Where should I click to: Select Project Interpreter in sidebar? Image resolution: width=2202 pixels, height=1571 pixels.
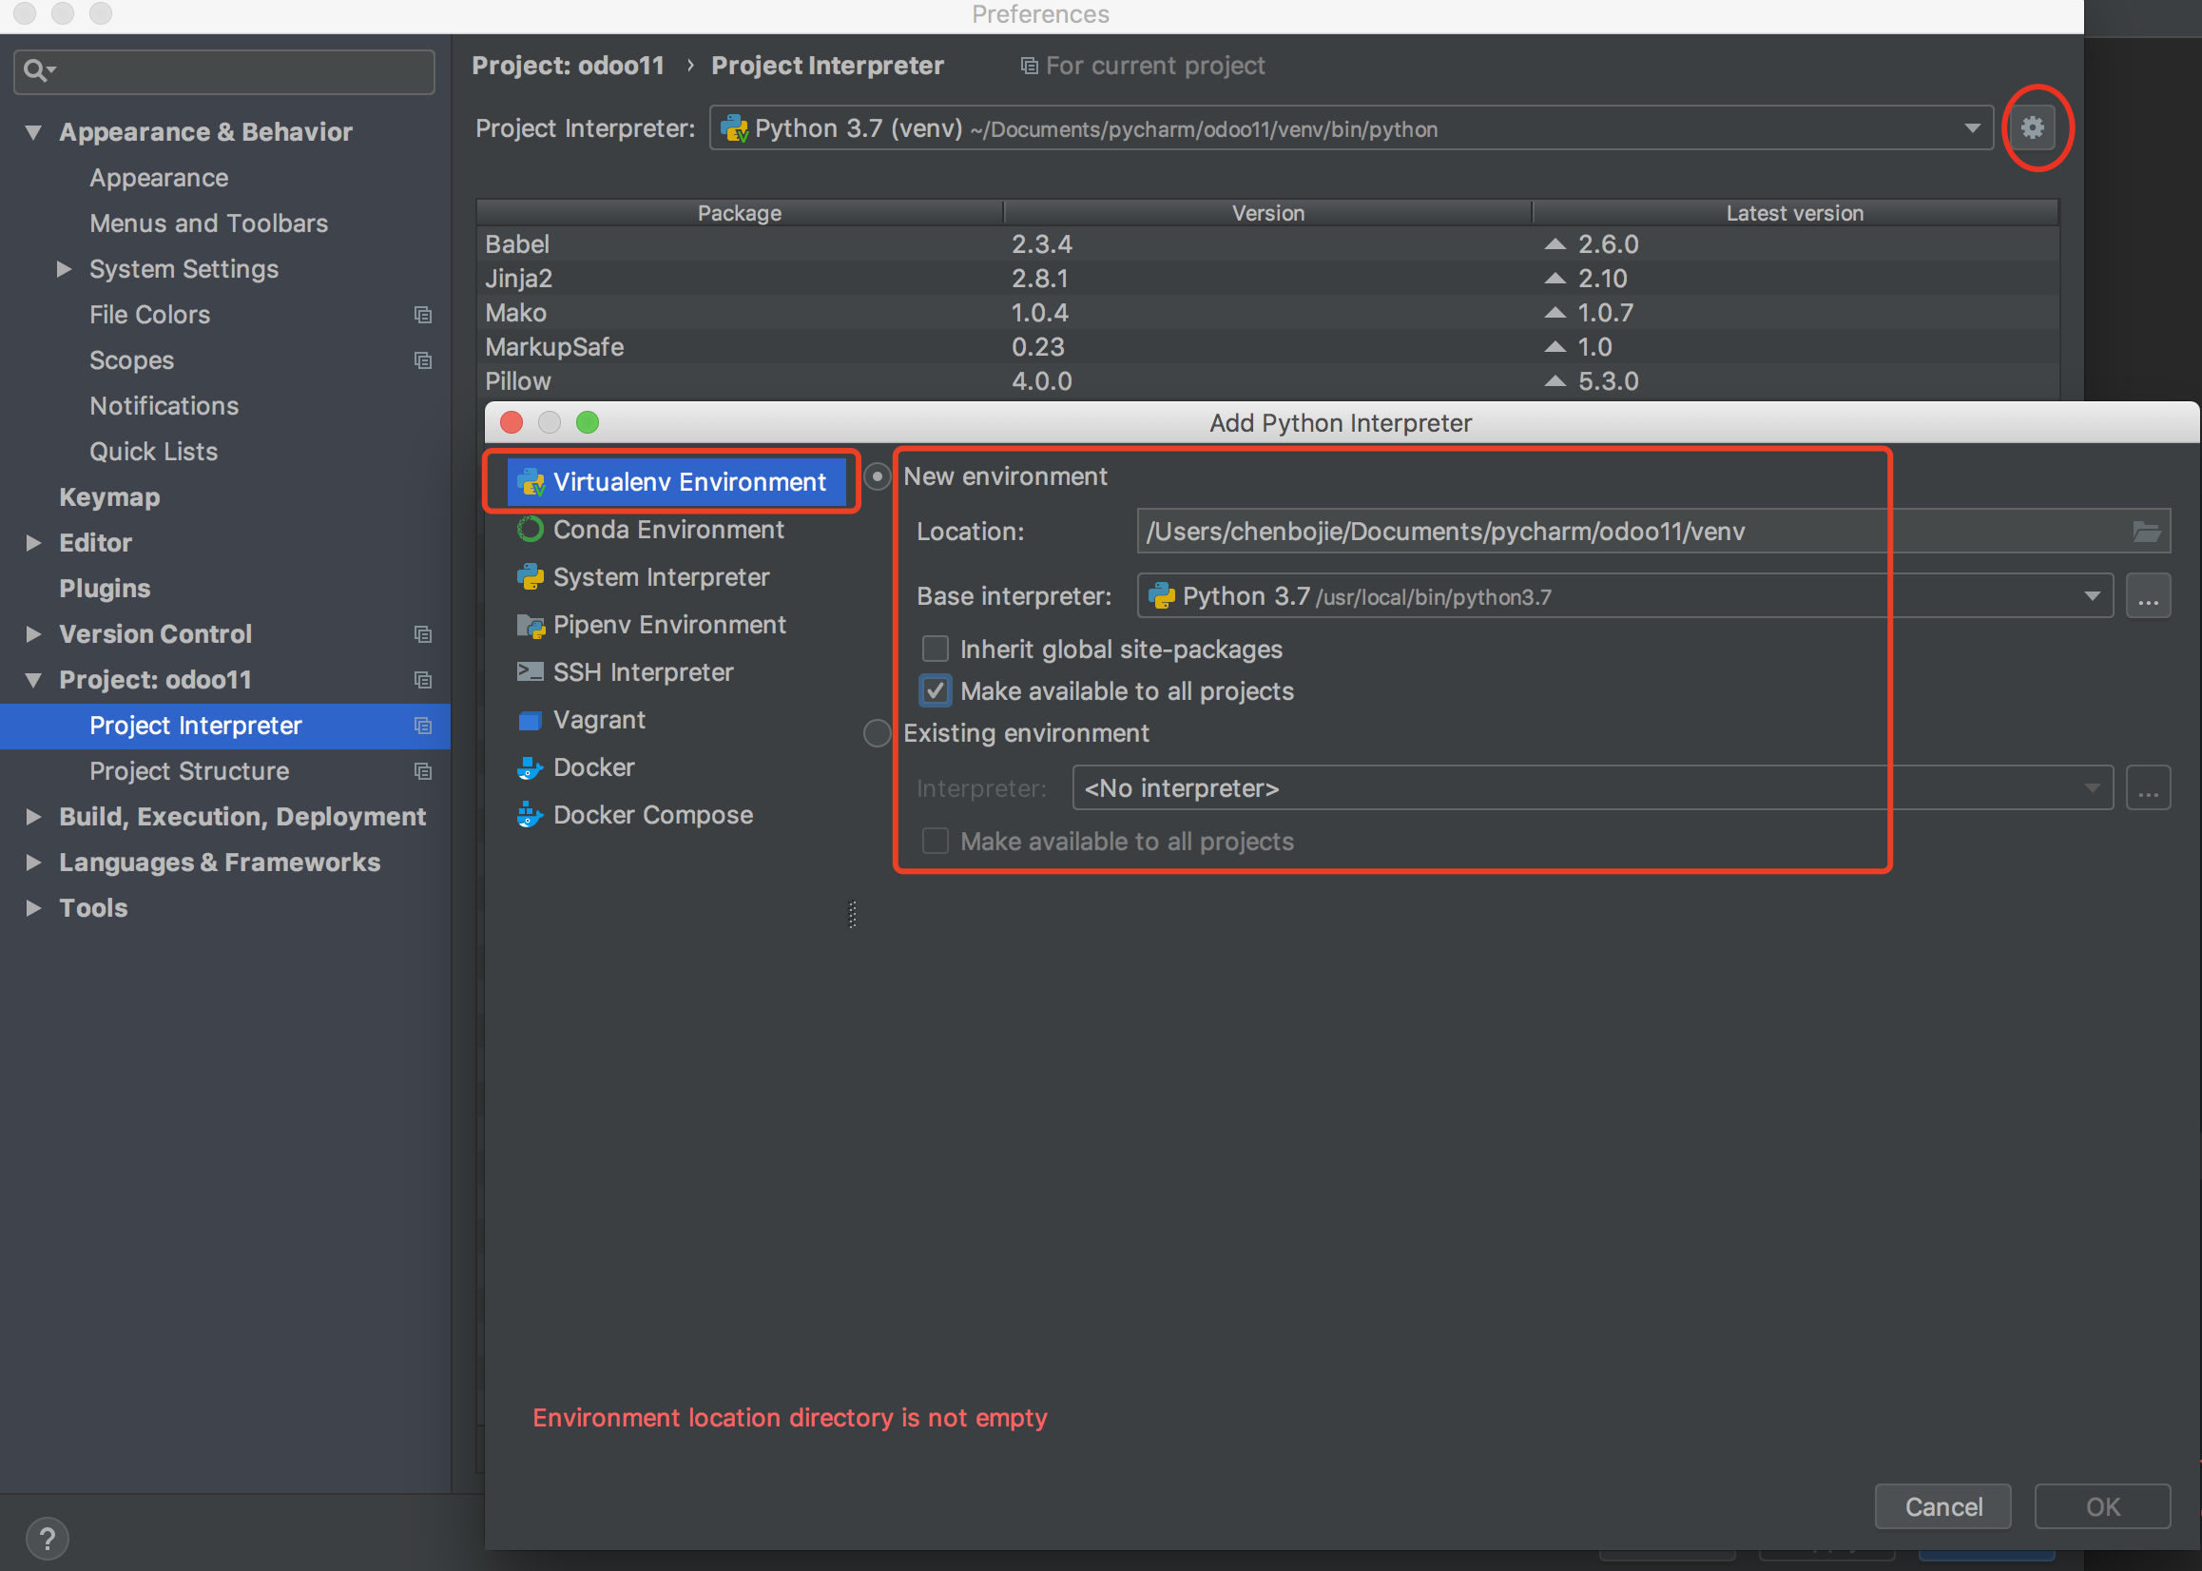tap(225, 726)
